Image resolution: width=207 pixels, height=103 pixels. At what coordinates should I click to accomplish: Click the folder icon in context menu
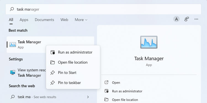pyautogui.click(x=52, y=62)
